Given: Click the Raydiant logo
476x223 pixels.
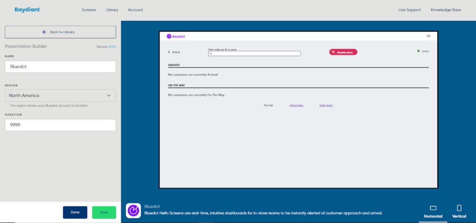Looking at the screenshot, I should coord(27,10).
